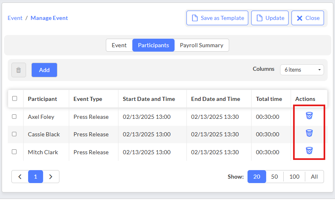Screen dimensions: 335x201
Task: Open the Event breadcrumb link
Action: pos(15,18)
